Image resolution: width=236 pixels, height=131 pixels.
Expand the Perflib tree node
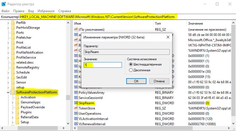pos(8,23)
